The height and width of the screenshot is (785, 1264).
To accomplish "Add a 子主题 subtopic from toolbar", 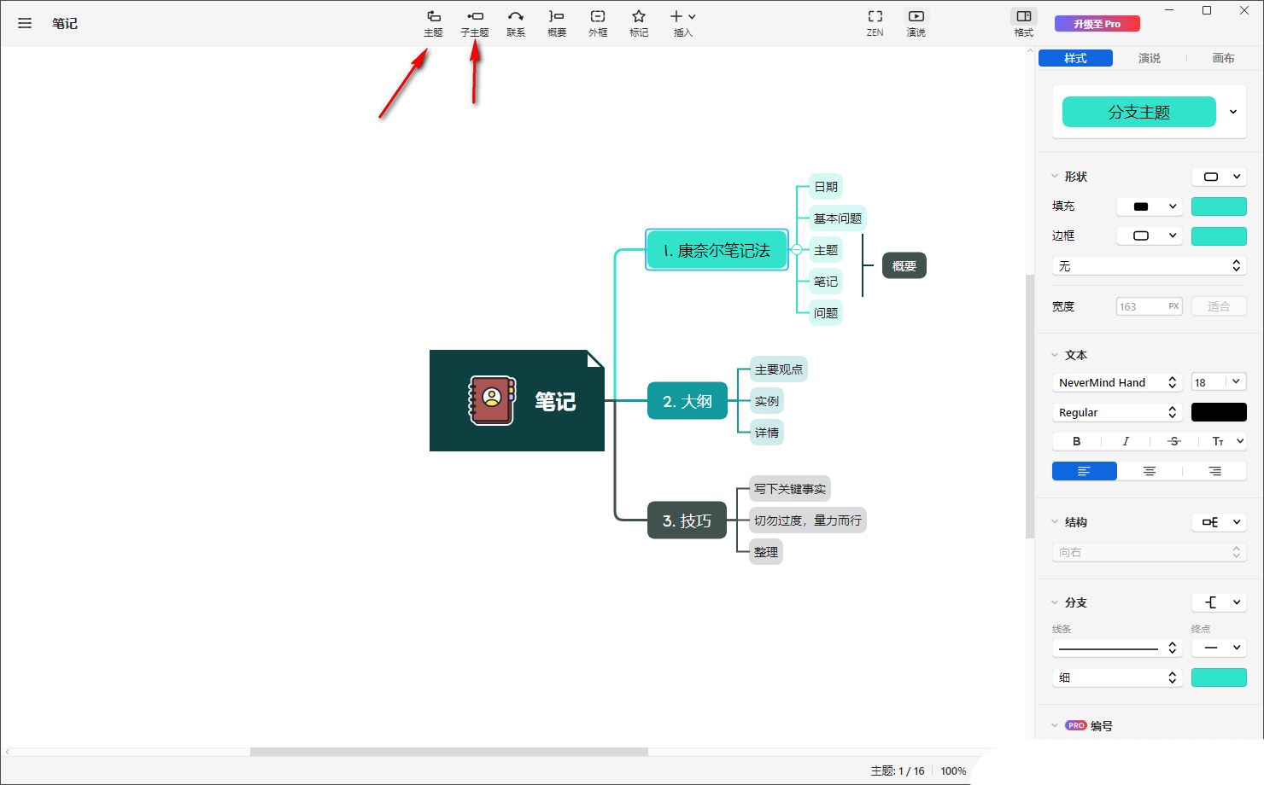I will click(x=475, y=23).
